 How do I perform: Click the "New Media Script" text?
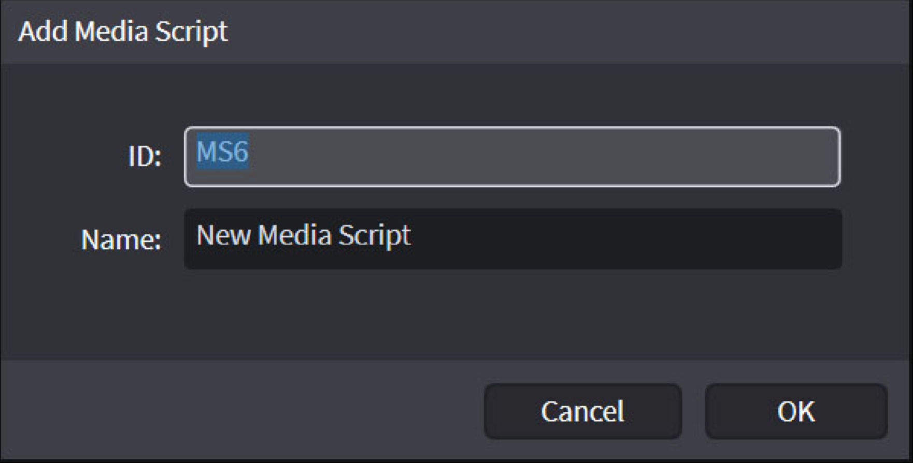(x=303, y=235)
